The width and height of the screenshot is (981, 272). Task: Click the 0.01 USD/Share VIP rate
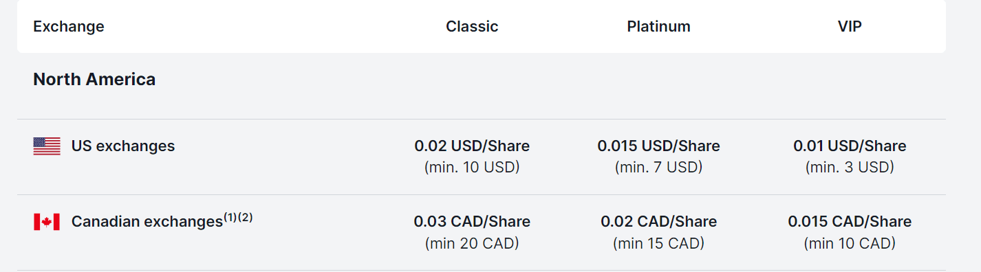pos(850,146)
